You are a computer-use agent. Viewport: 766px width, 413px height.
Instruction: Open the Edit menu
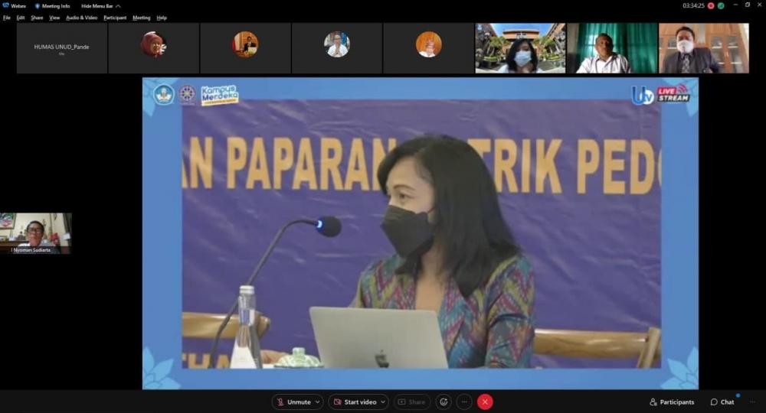[x=21, y=18]
